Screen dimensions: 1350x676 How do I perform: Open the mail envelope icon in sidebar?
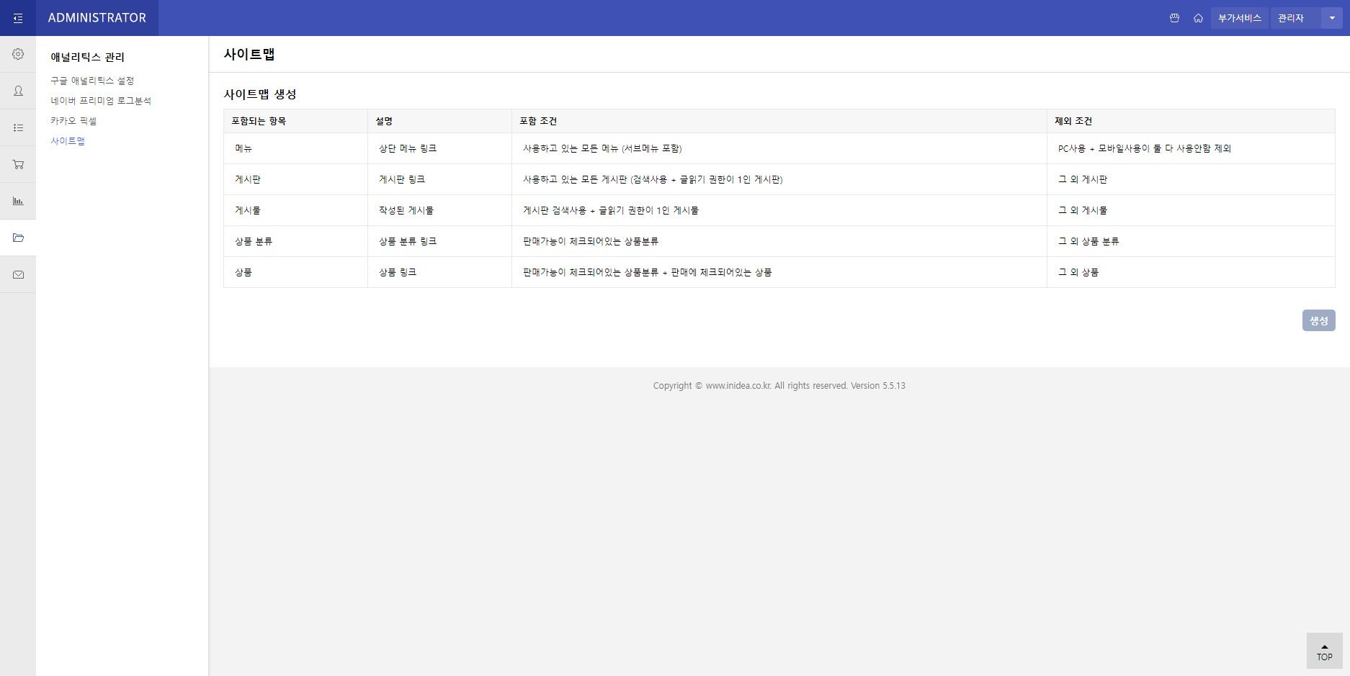18,274
